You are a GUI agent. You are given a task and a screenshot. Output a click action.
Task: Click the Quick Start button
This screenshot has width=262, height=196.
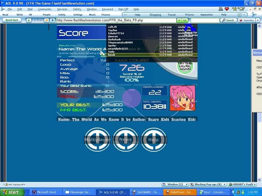[12, 20]
